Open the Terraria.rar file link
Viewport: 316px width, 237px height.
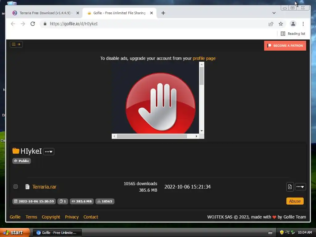44,187
